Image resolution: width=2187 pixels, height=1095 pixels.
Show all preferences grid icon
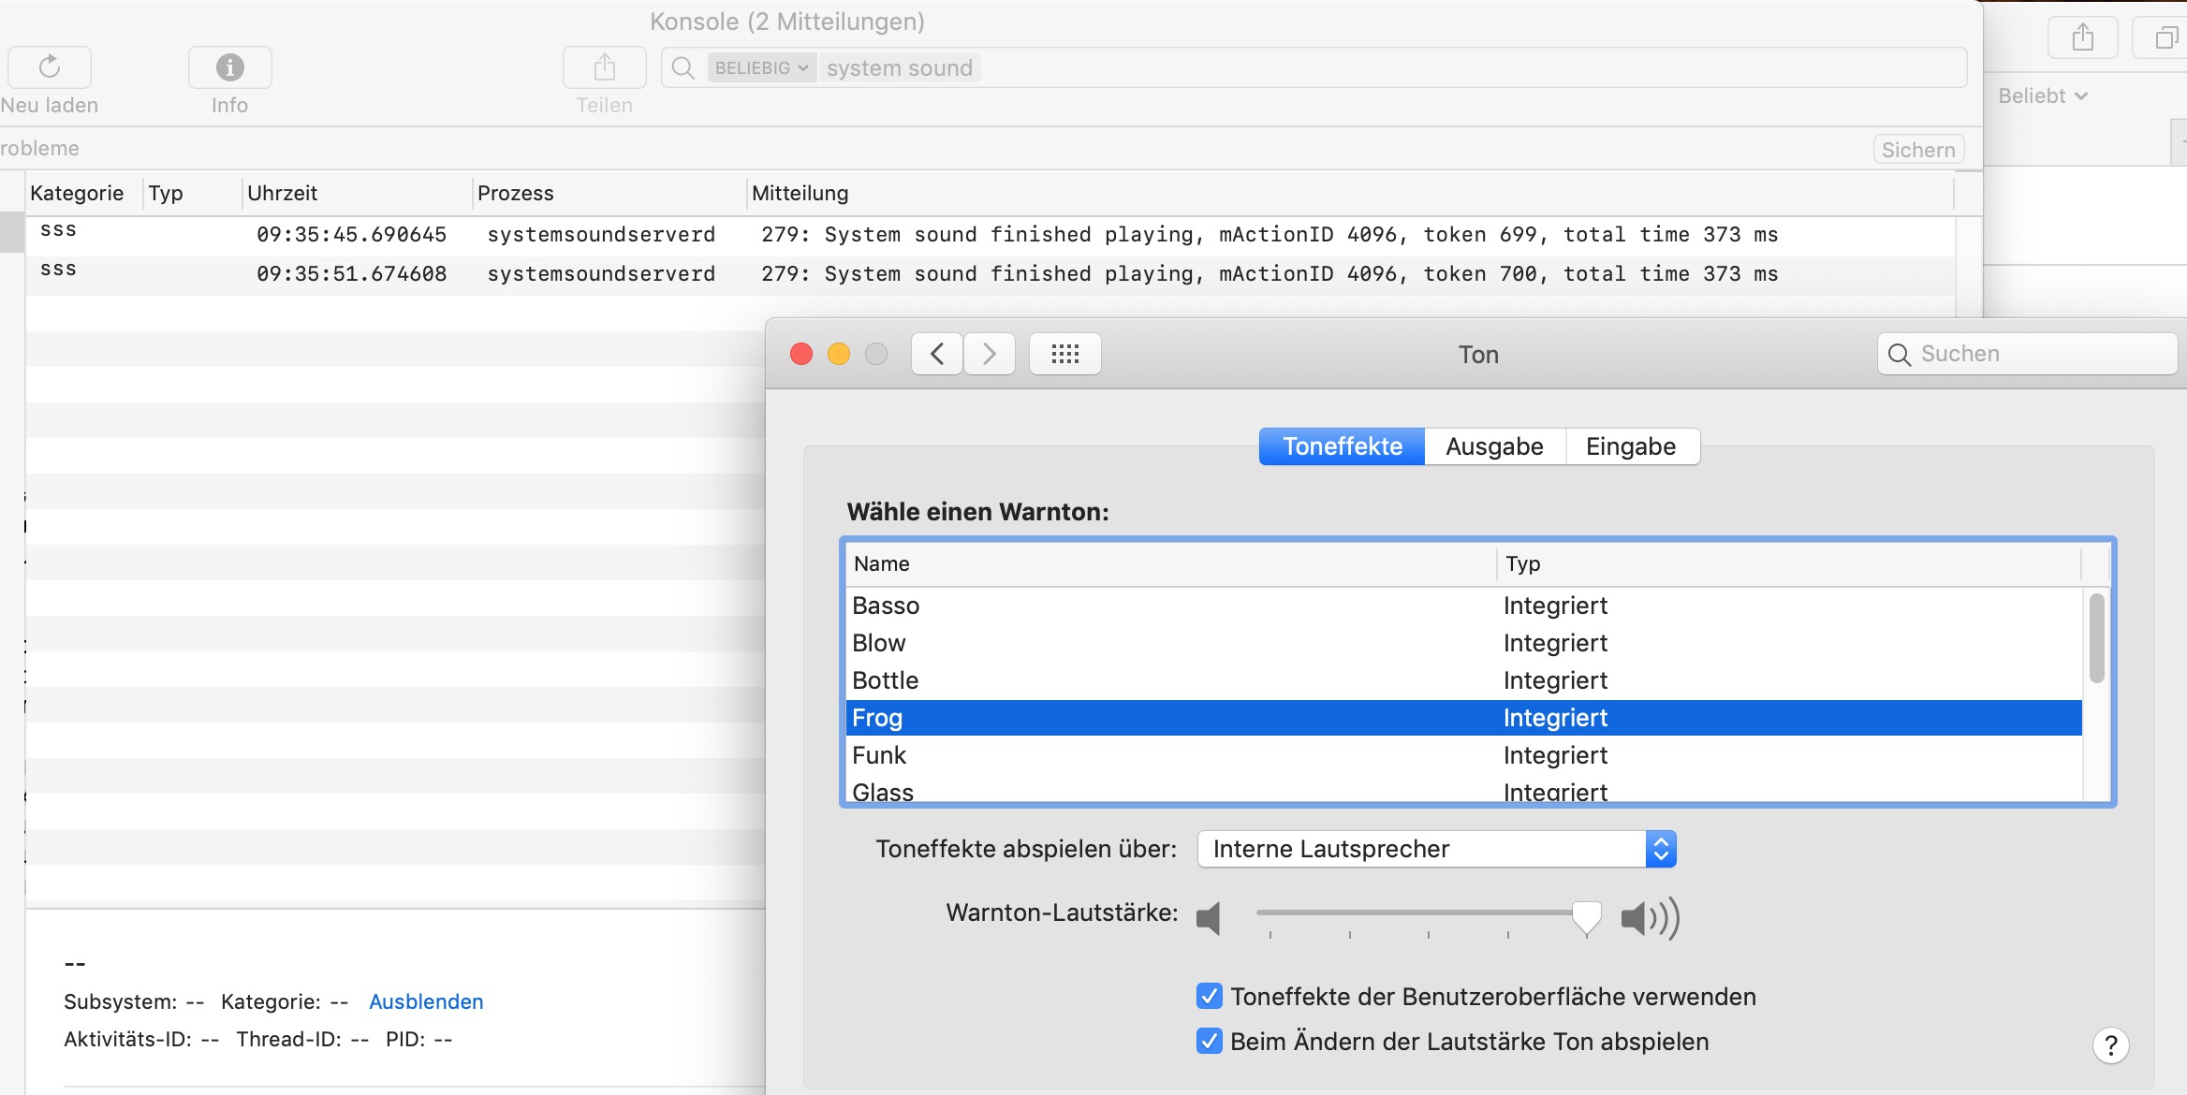pos(1064,354)
